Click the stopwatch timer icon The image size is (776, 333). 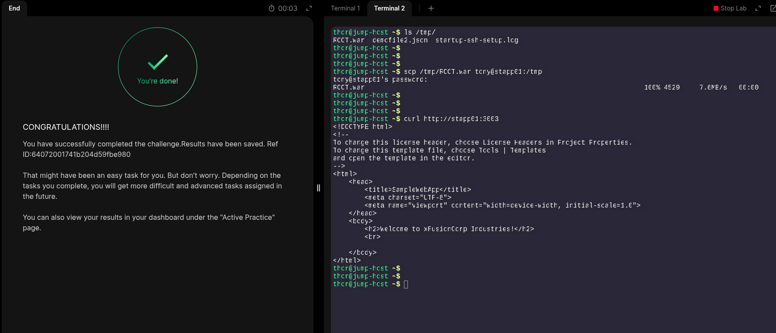271,8
